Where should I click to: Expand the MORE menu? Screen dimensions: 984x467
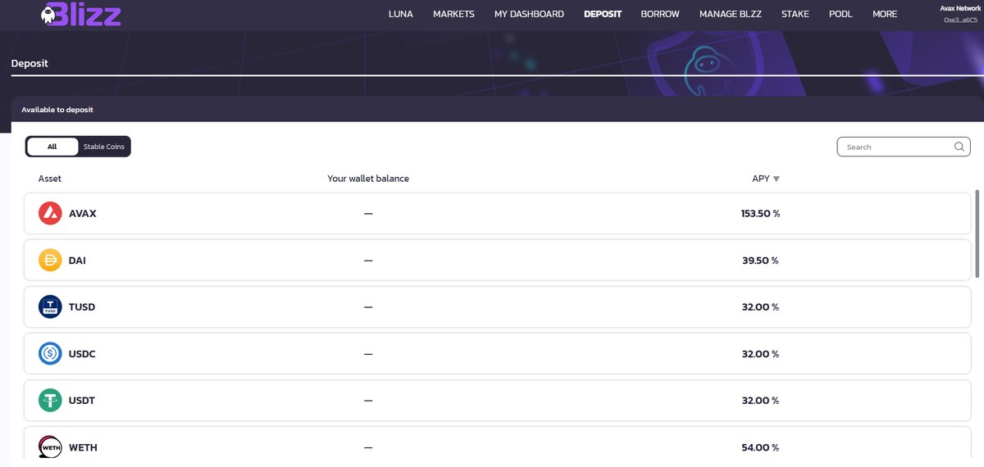pos(885,14)
